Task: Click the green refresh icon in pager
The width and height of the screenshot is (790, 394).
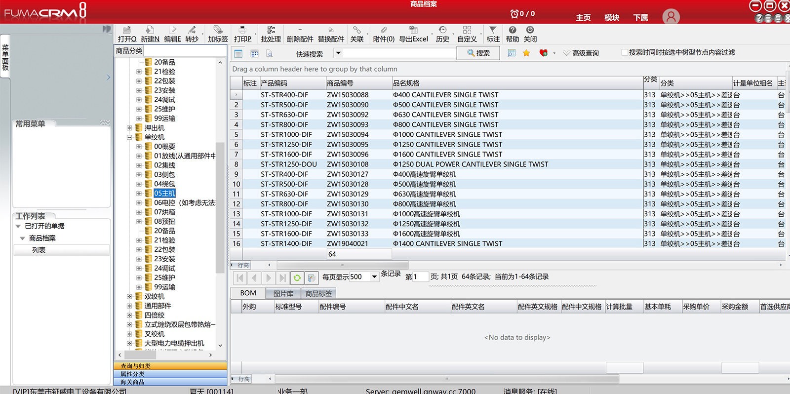Action: tap(297, 278)
